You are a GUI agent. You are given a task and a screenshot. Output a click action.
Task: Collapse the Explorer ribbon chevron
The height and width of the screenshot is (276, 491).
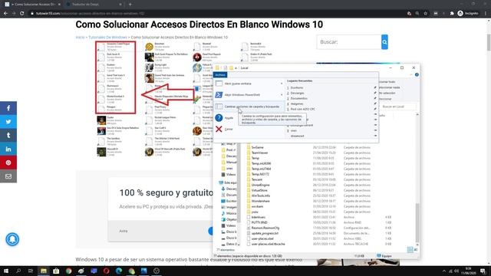point(411,75)
